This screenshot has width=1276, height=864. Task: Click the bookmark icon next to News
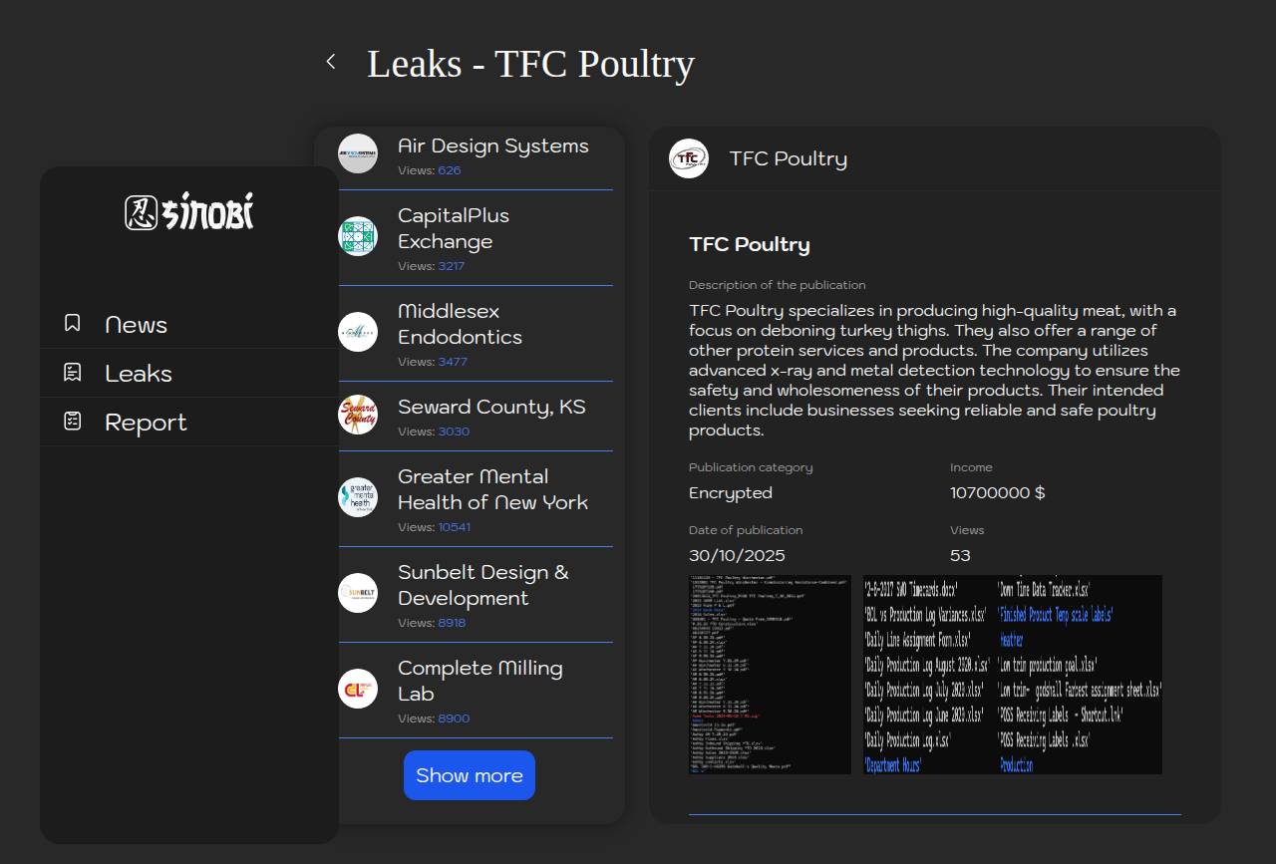point(73,324)
